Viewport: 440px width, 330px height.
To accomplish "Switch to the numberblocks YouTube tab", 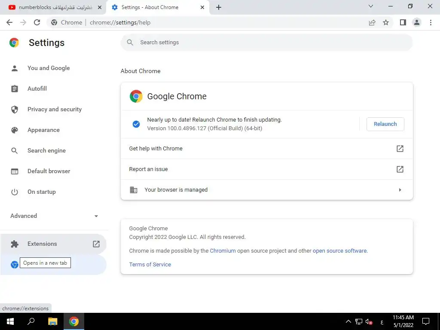I will pyautogui.click(x=53, y=7).
